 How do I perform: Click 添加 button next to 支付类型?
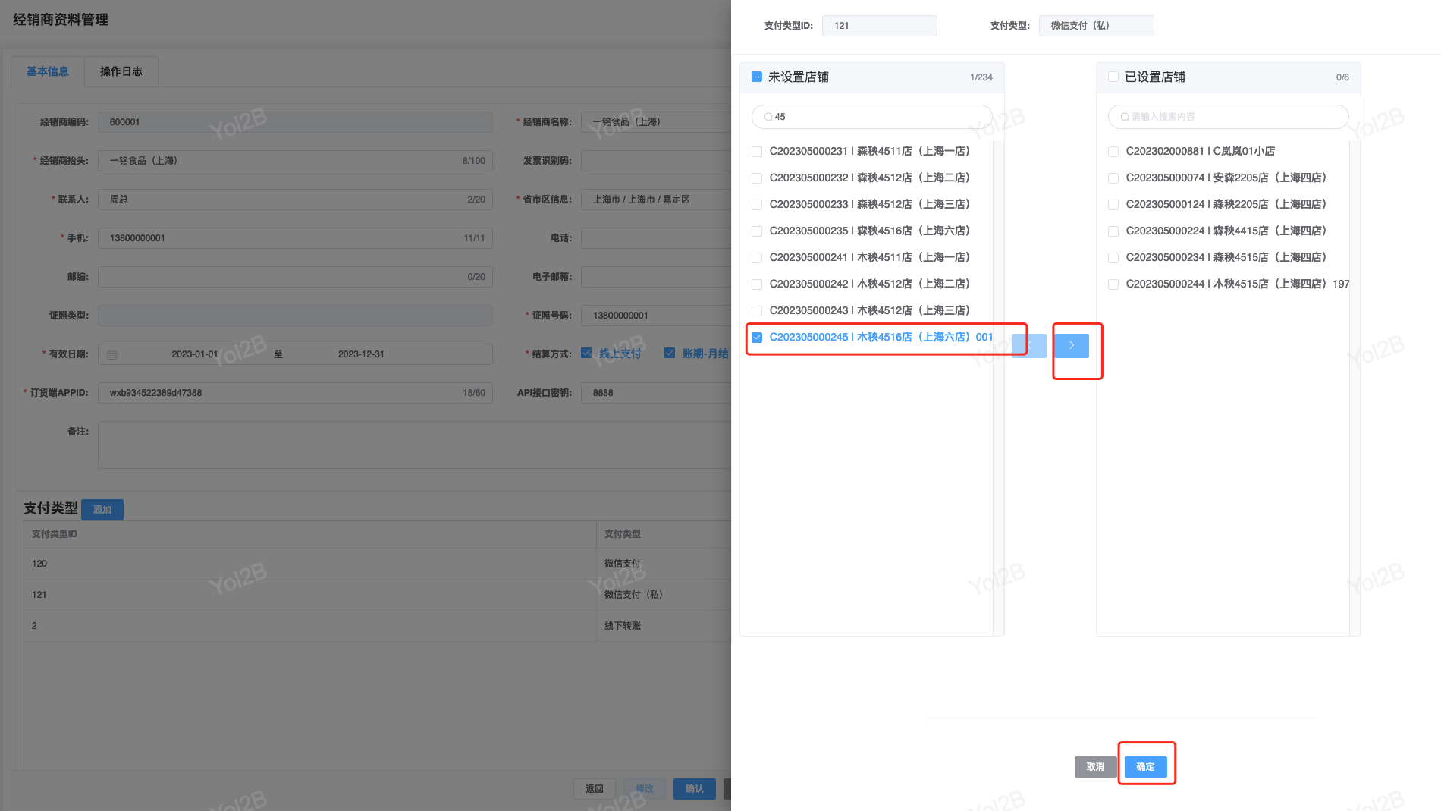(102, 510)
